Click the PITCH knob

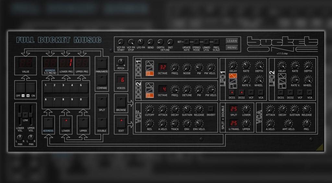tap(121, 62)
